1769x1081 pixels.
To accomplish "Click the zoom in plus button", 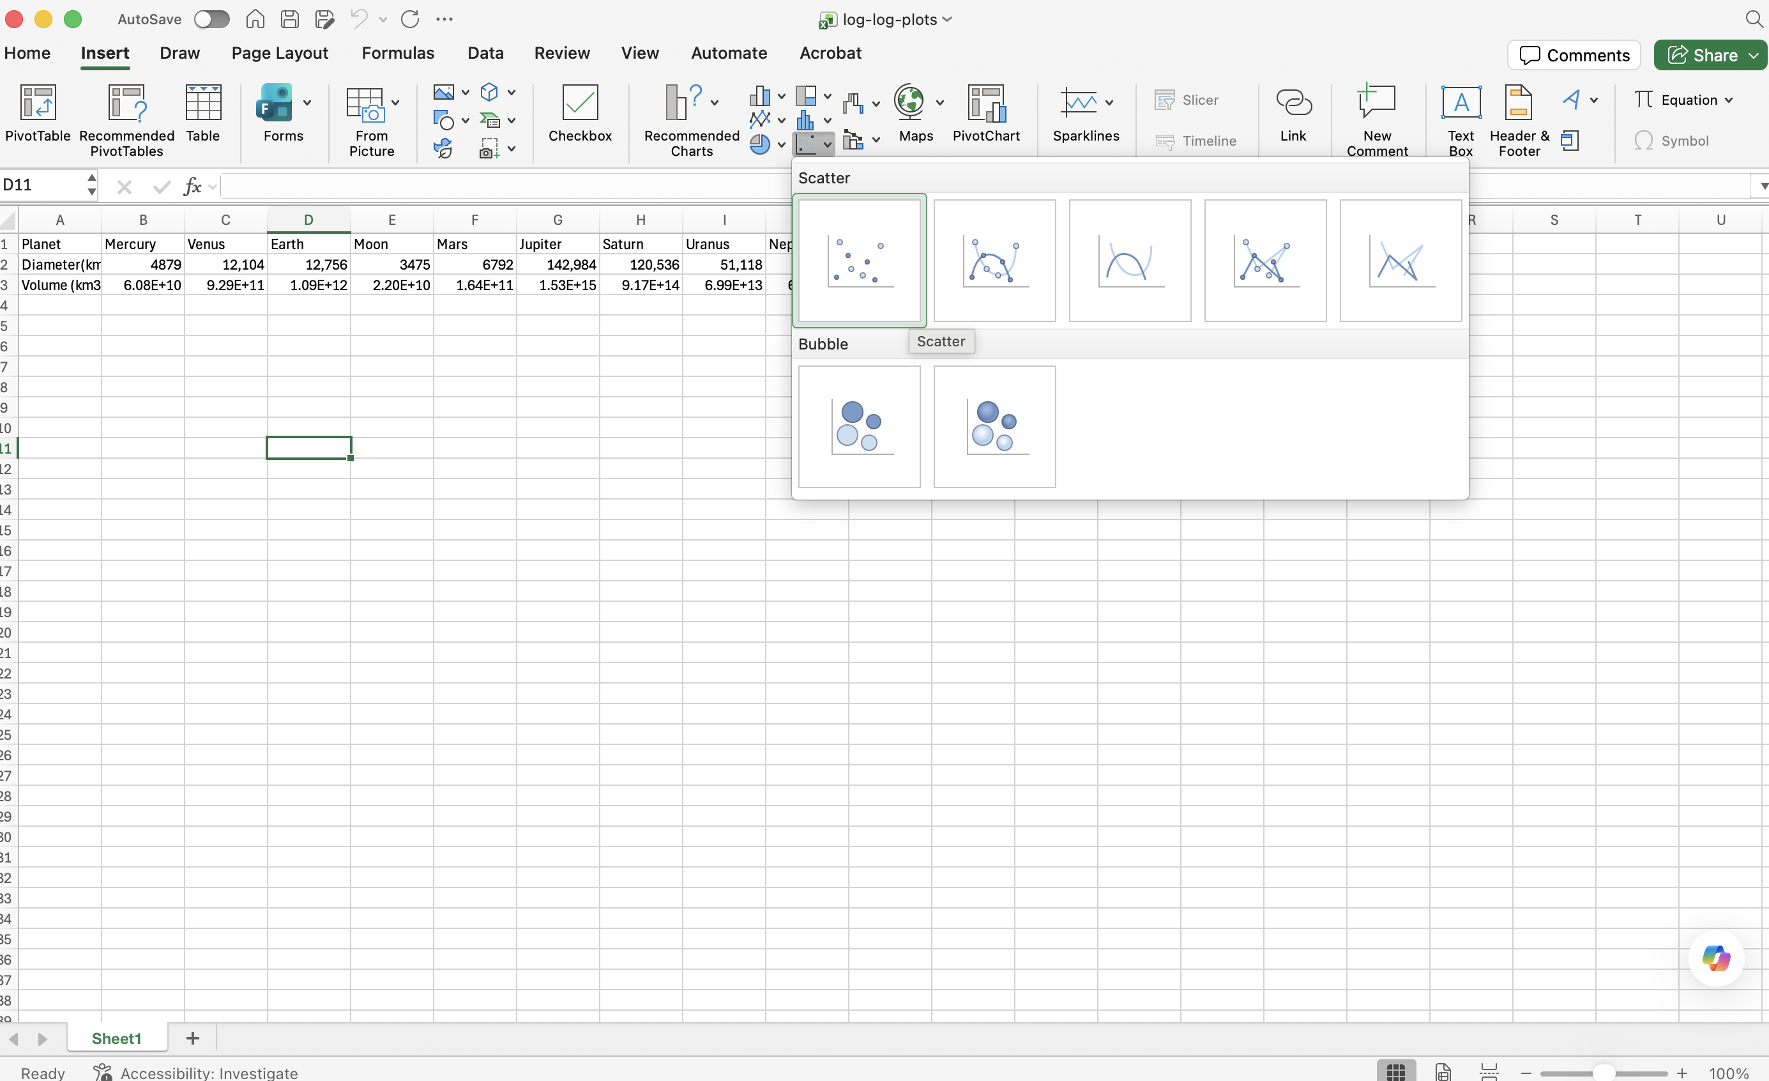I will click(x=1682, y=1073).
